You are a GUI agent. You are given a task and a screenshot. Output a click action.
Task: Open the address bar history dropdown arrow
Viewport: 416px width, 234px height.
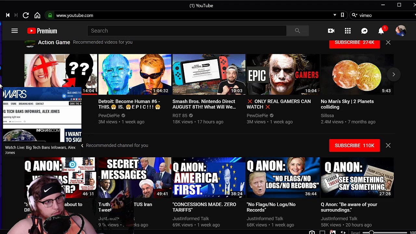[x=335, y=15]
